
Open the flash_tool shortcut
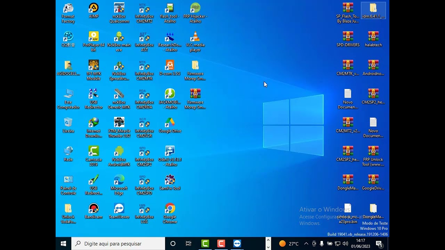tap(170, 13)
